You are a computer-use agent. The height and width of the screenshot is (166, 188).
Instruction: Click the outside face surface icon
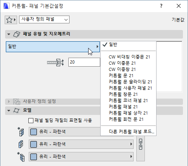(21, 132)
